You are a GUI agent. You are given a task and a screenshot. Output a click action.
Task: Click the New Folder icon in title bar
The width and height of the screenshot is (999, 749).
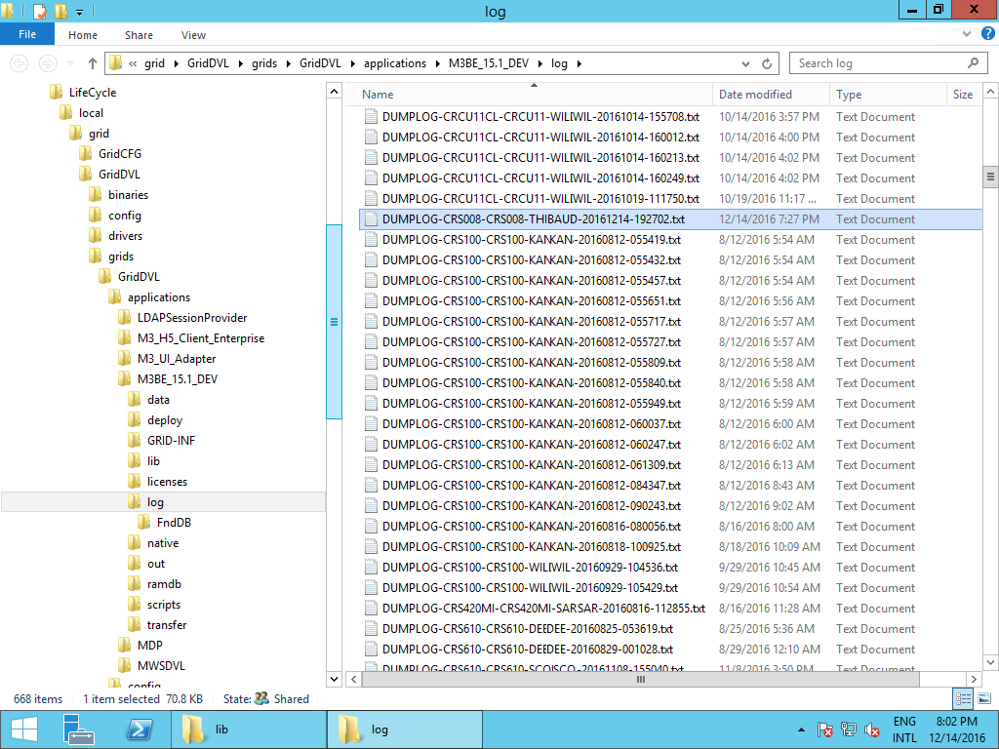pos(61,12)
